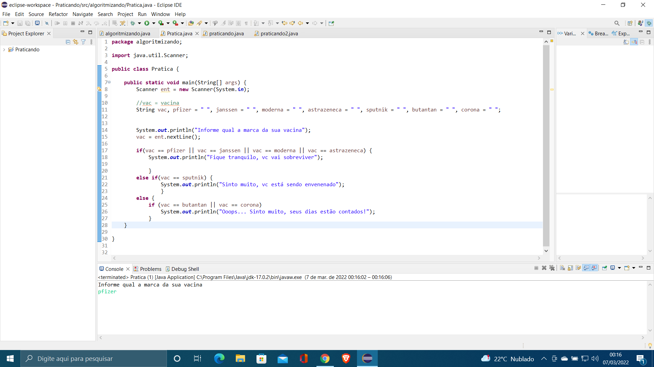Image resolution: width=654 pixels, height=367 pixels.
Task: Click the editor vertical scrollbar thumb
Action: click(x=546, y=145)
